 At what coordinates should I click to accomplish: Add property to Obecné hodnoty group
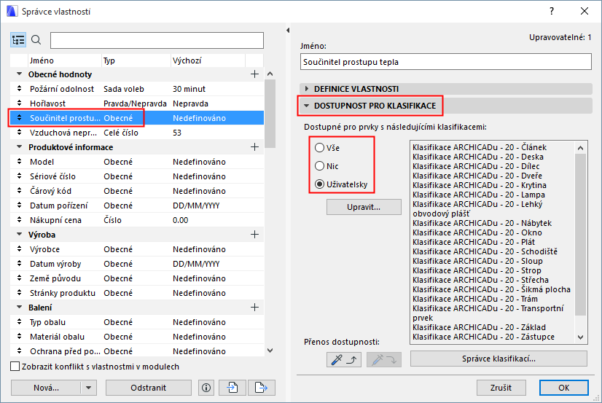click(254, 74)
